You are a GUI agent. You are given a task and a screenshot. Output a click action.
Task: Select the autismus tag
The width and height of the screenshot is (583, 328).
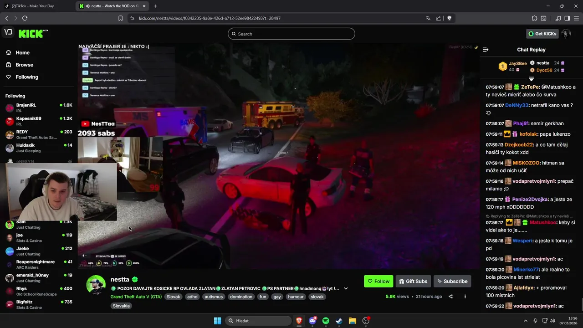[214, 297]
